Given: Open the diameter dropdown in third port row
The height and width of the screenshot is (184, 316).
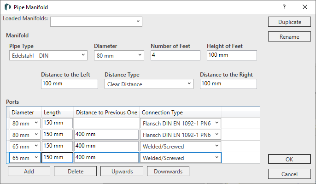Looking at the screenshot, I should coord(25,146).
